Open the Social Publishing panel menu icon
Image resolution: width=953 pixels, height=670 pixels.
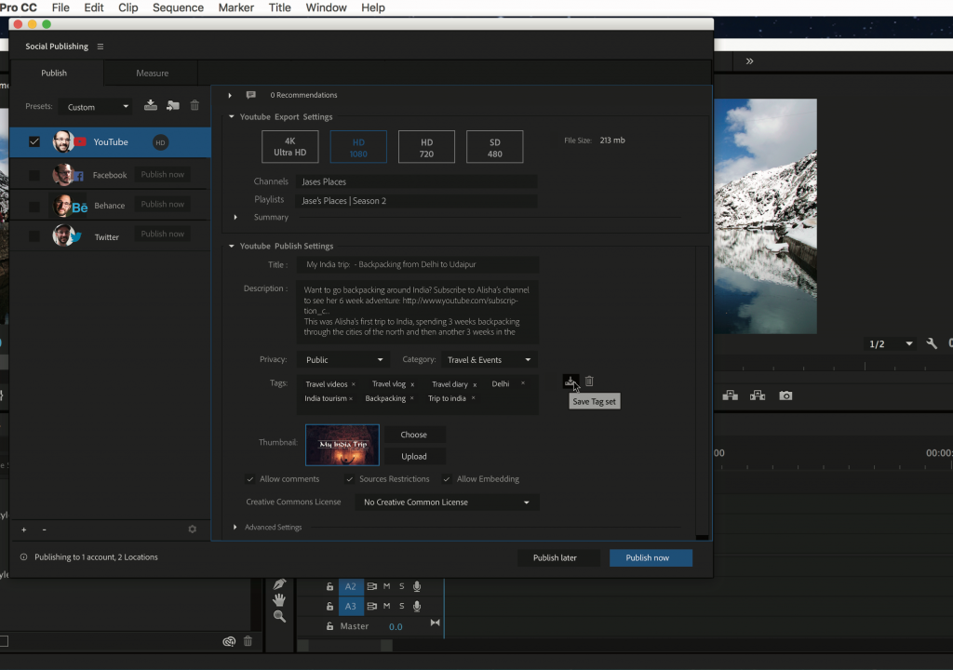101,47
